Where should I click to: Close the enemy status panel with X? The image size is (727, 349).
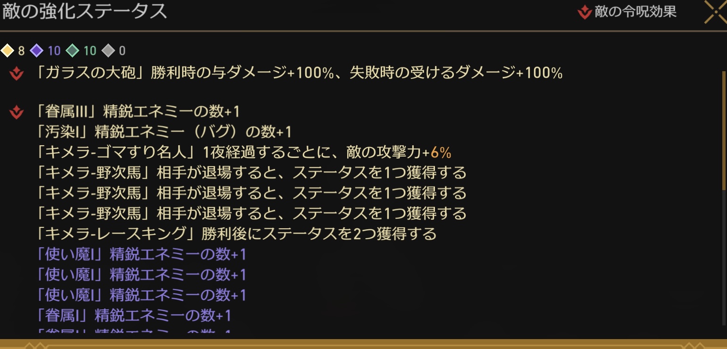click(x=716, y=12)
